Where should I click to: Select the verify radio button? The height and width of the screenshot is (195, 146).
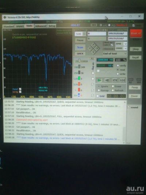(118, 65)
